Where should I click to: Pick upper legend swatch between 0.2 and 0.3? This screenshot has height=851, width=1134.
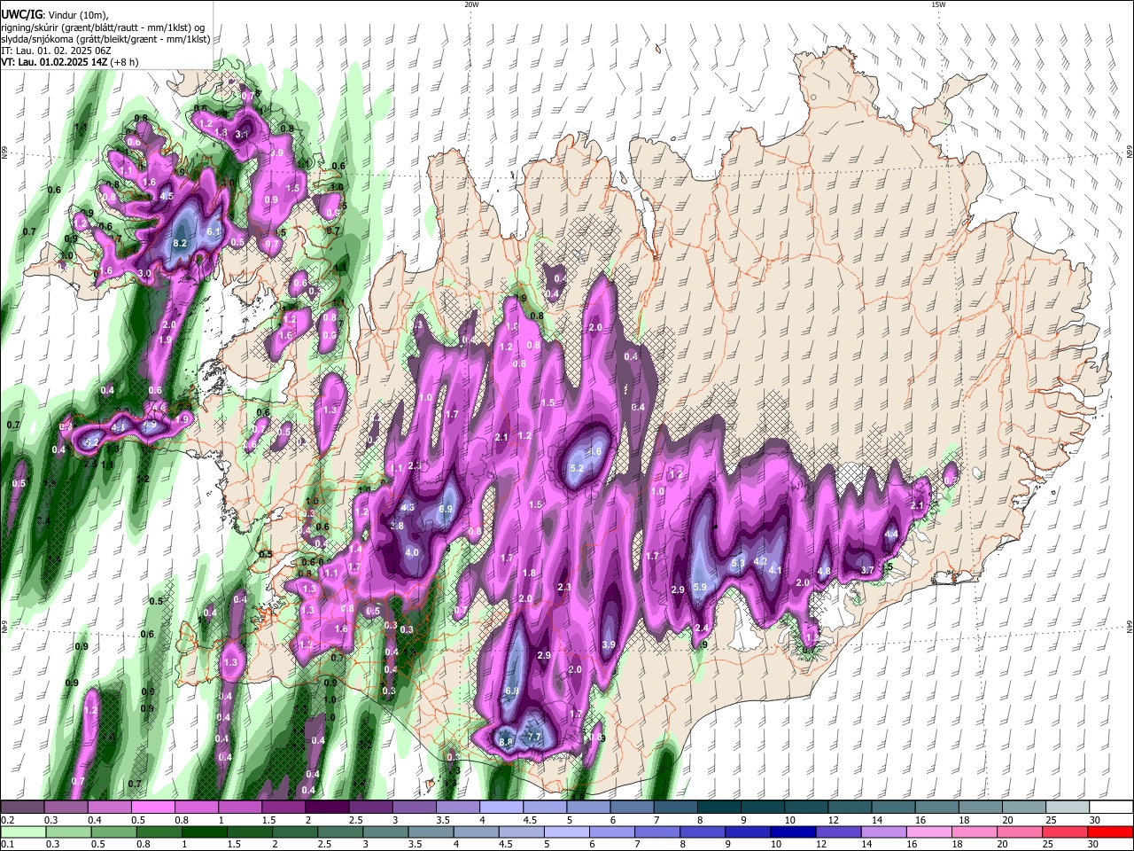pyautogui.click(x=22, y=808)
